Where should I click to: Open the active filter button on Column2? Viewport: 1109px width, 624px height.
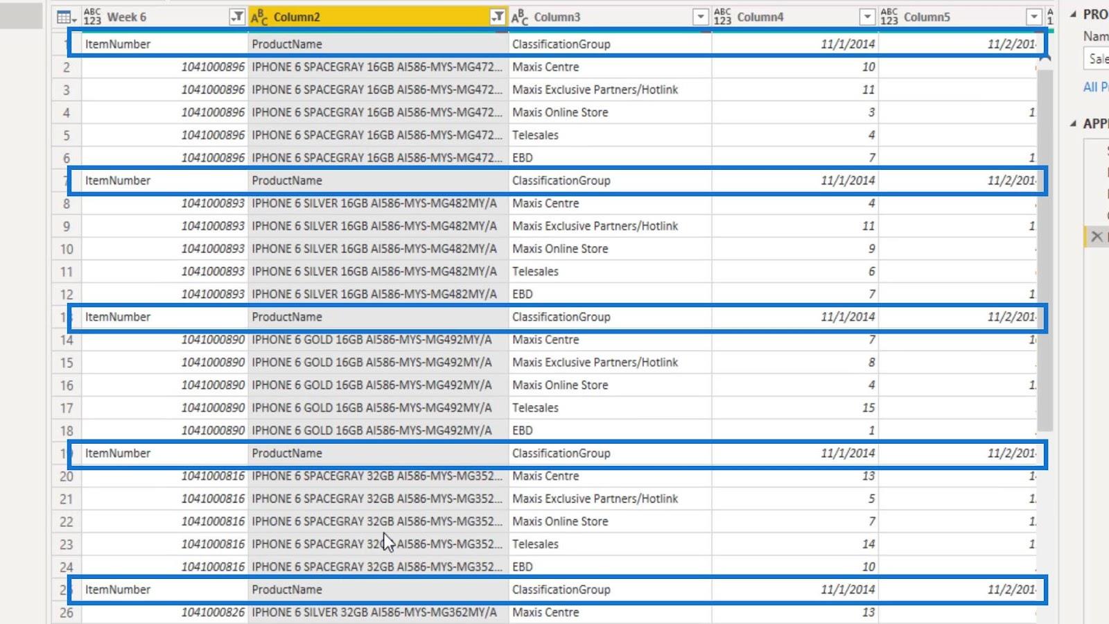click(x=498, y=17)
